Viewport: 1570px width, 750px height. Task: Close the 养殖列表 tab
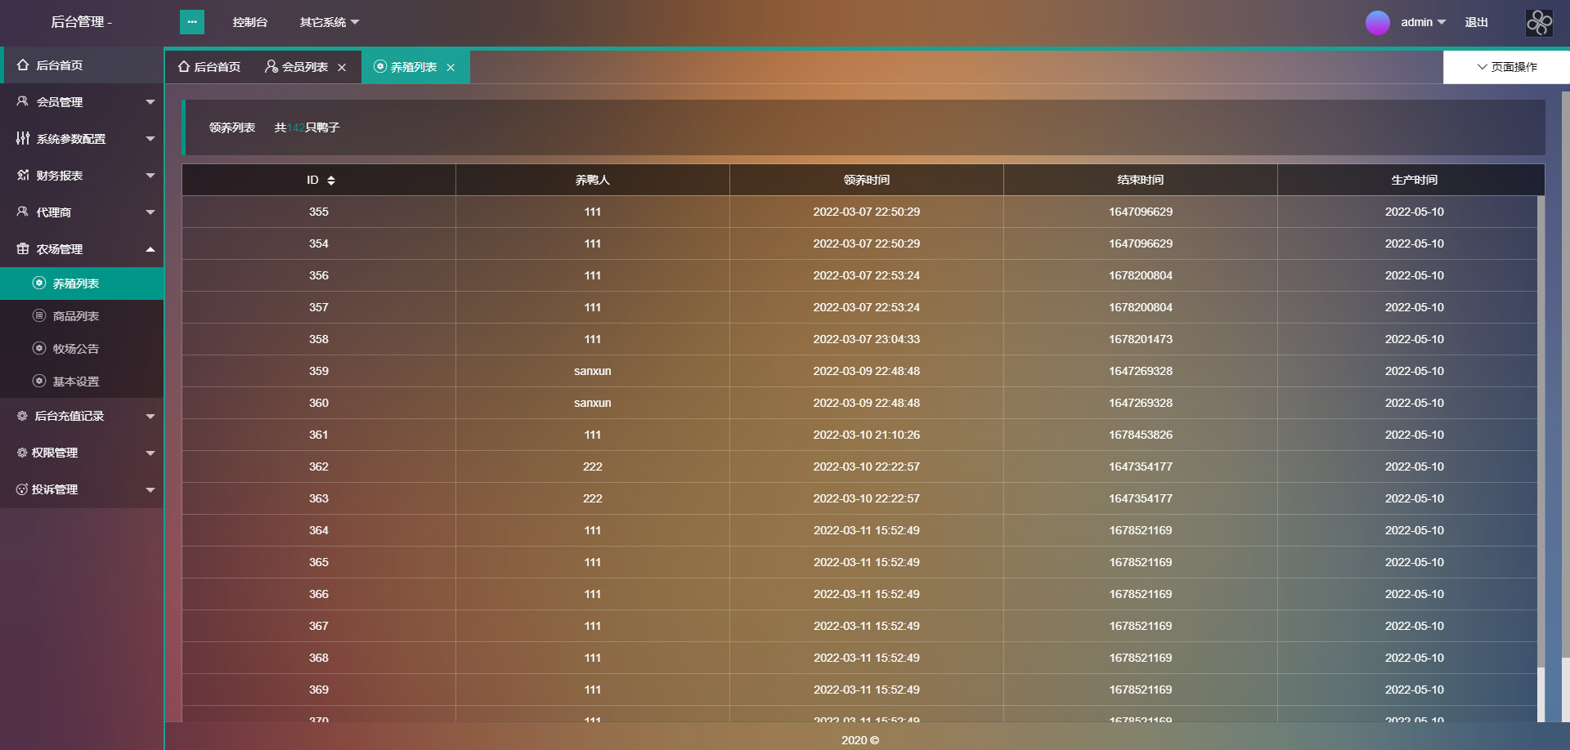tap(451, 68)
